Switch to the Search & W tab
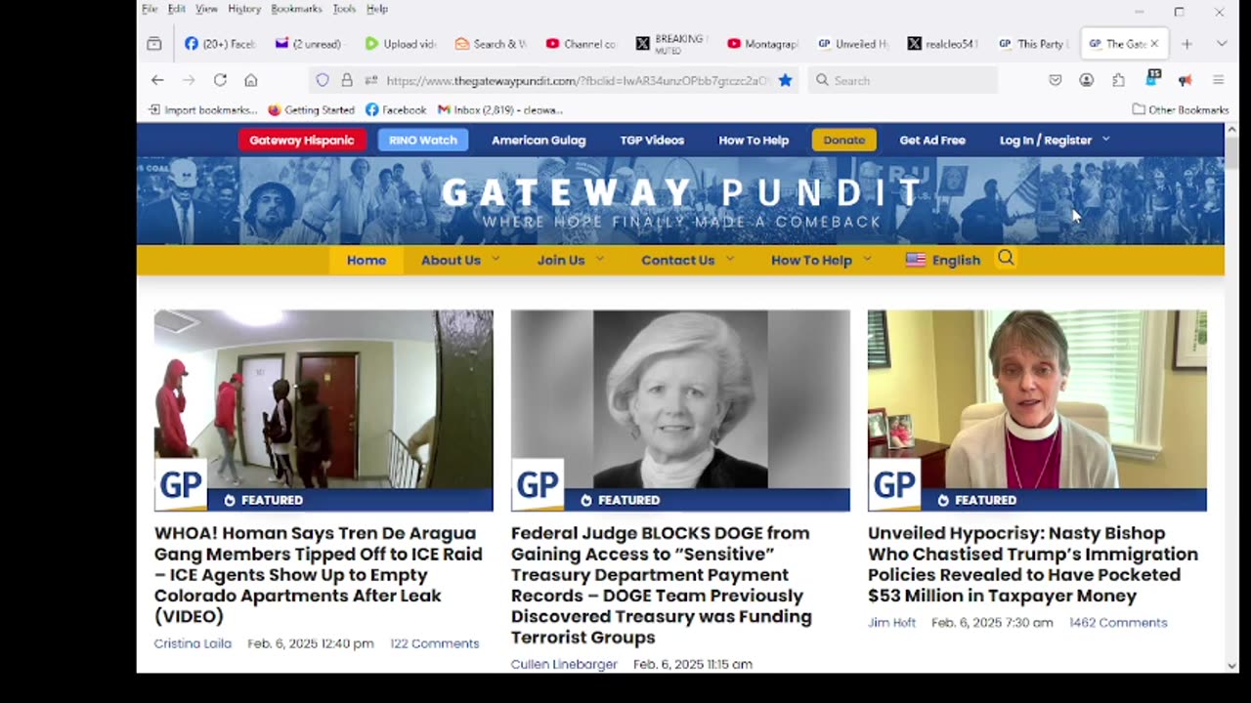Viewport: 1251px width, 703px height. [x=490, y=44]
